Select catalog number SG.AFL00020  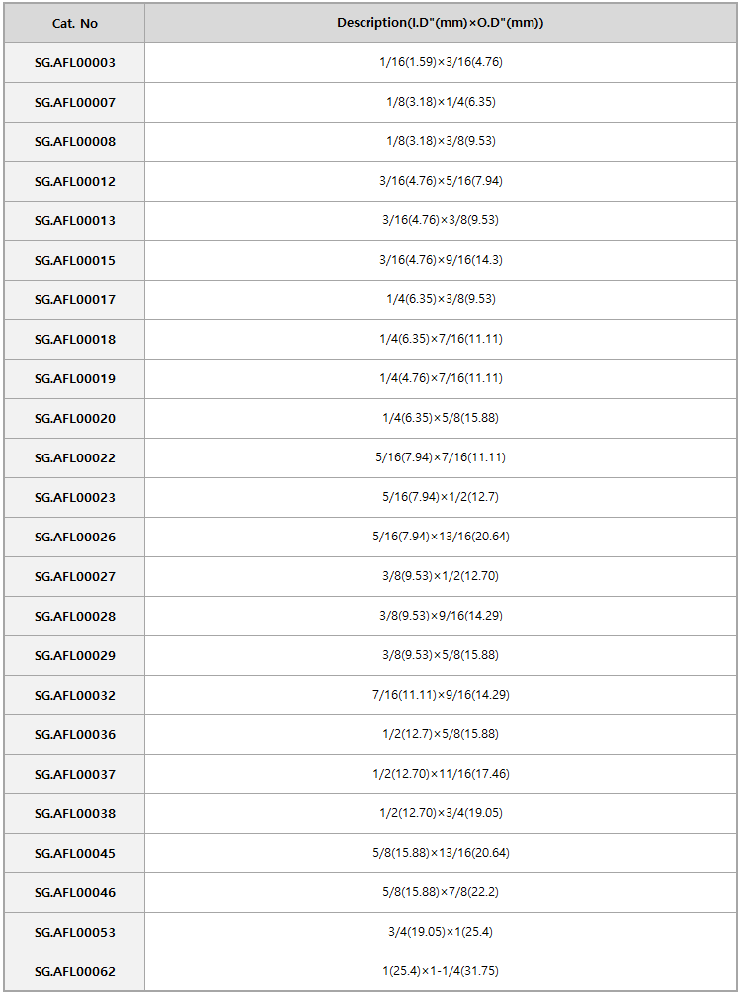pyautogui.click(x=75, y=419)
